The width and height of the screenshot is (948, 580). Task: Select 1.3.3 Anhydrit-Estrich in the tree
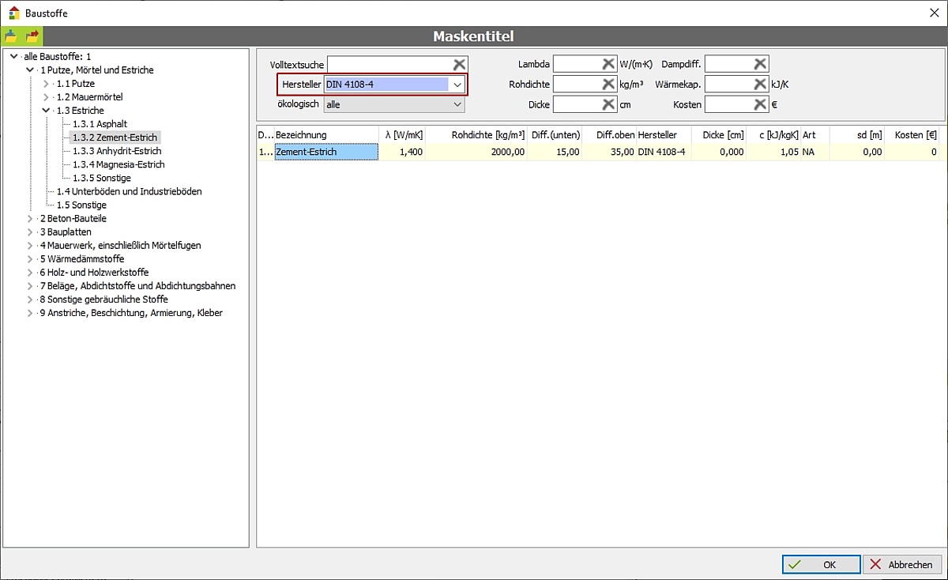coord(117,151)
